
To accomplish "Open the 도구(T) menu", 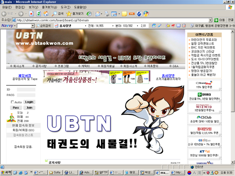I will tap(66, 7).
